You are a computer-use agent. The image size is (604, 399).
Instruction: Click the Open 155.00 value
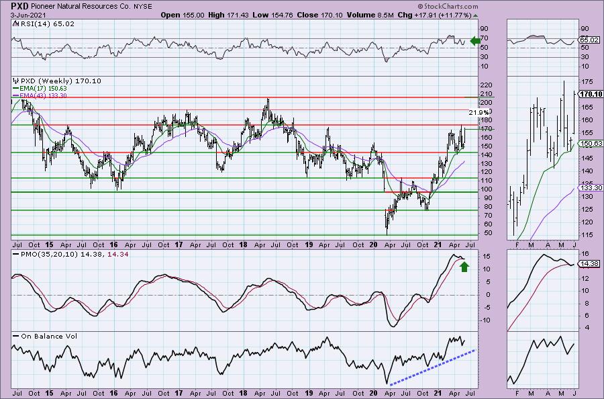click(183, 15)
